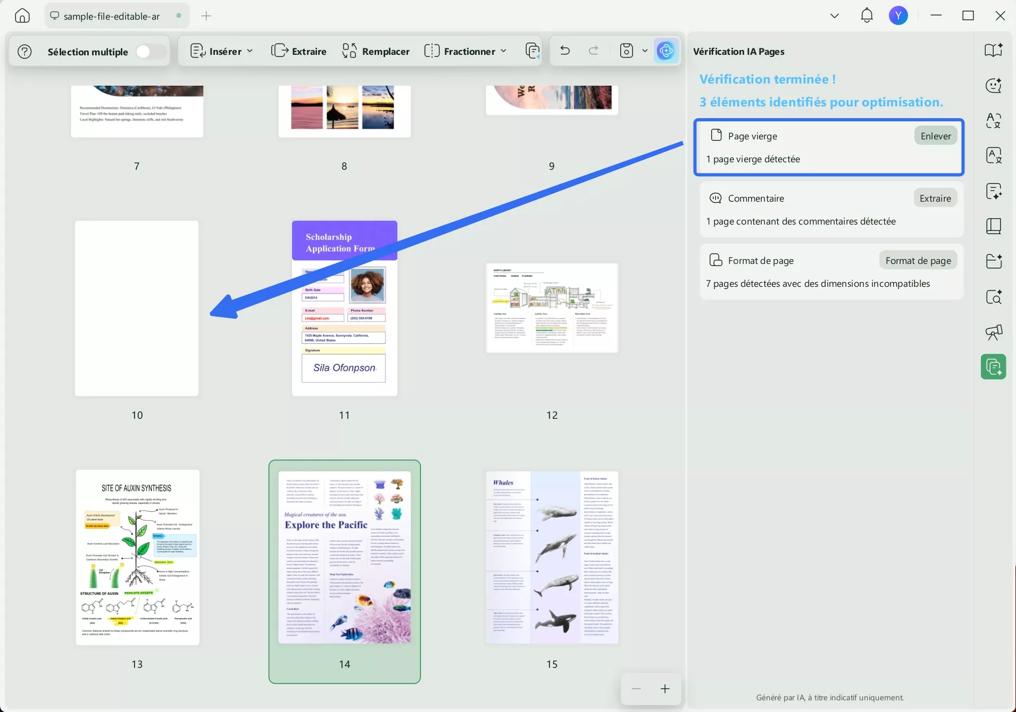Undo the last action
The image size is (1016, 712).
pos(565,51)
